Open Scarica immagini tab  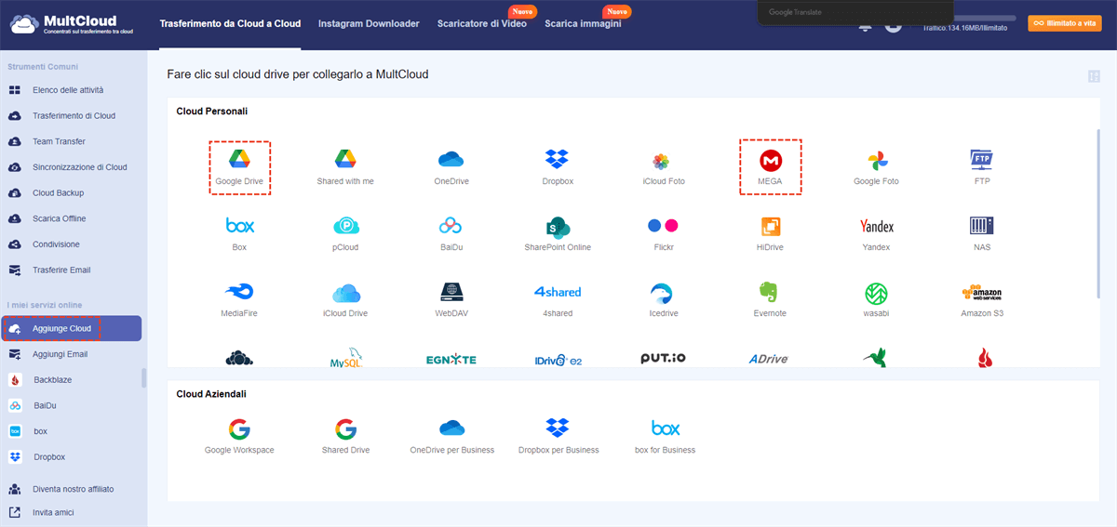coord(583,23)
